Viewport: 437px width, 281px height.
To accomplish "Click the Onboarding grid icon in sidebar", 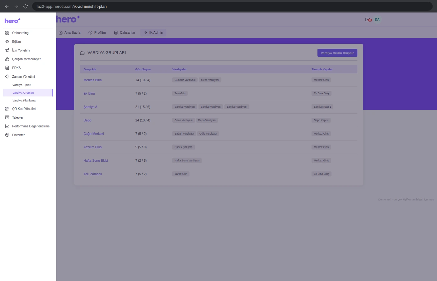I will click(x=7, y=33).
